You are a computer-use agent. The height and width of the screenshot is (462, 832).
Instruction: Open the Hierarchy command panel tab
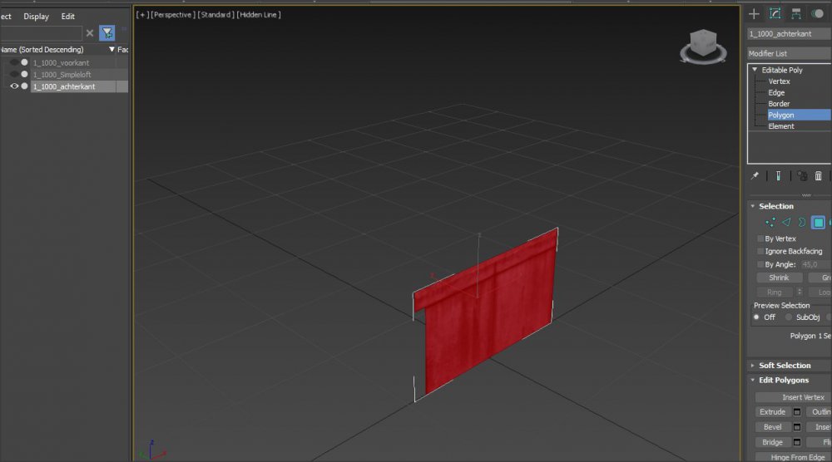pyautogui.click(x=796, y=13)
